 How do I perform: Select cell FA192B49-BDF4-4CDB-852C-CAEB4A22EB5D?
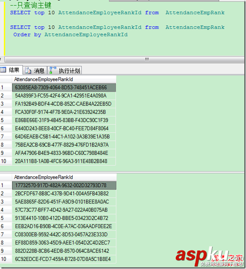coord(64,104)
